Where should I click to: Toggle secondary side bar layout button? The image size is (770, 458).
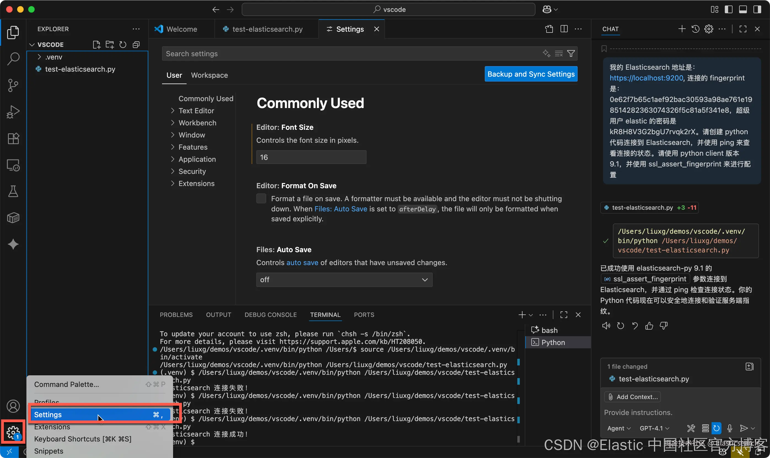[x=757, y=10]
